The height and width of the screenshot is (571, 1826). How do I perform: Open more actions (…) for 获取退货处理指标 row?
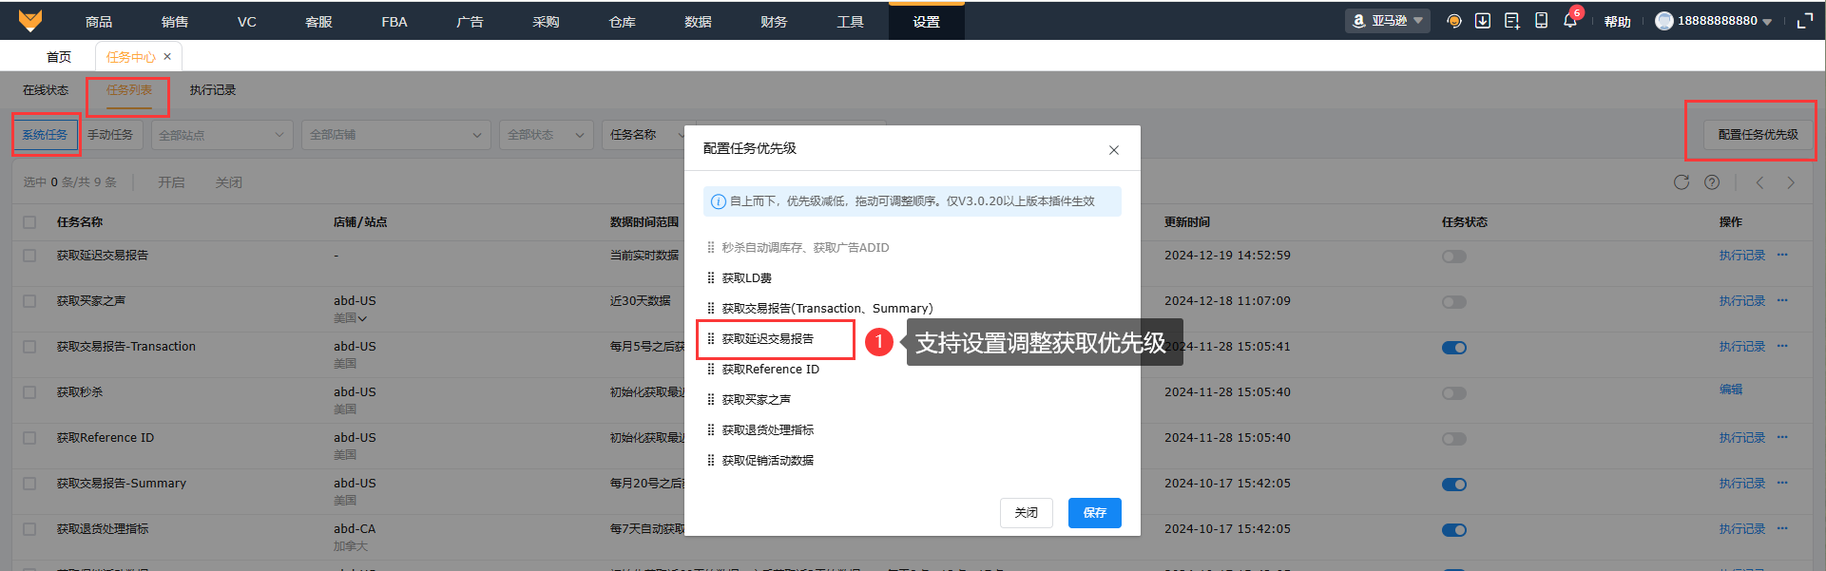(x=1782, y=528)
